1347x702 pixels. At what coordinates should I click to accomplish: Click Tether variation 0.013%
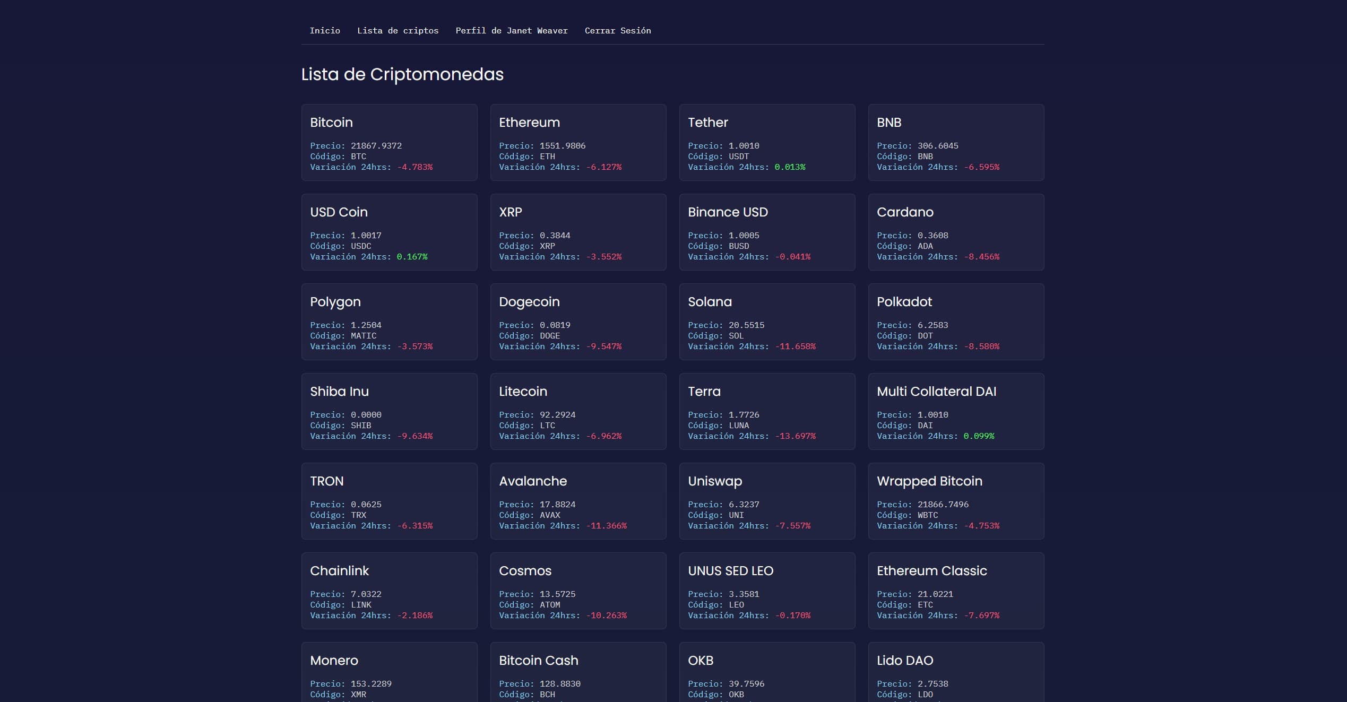pos(790,167)
